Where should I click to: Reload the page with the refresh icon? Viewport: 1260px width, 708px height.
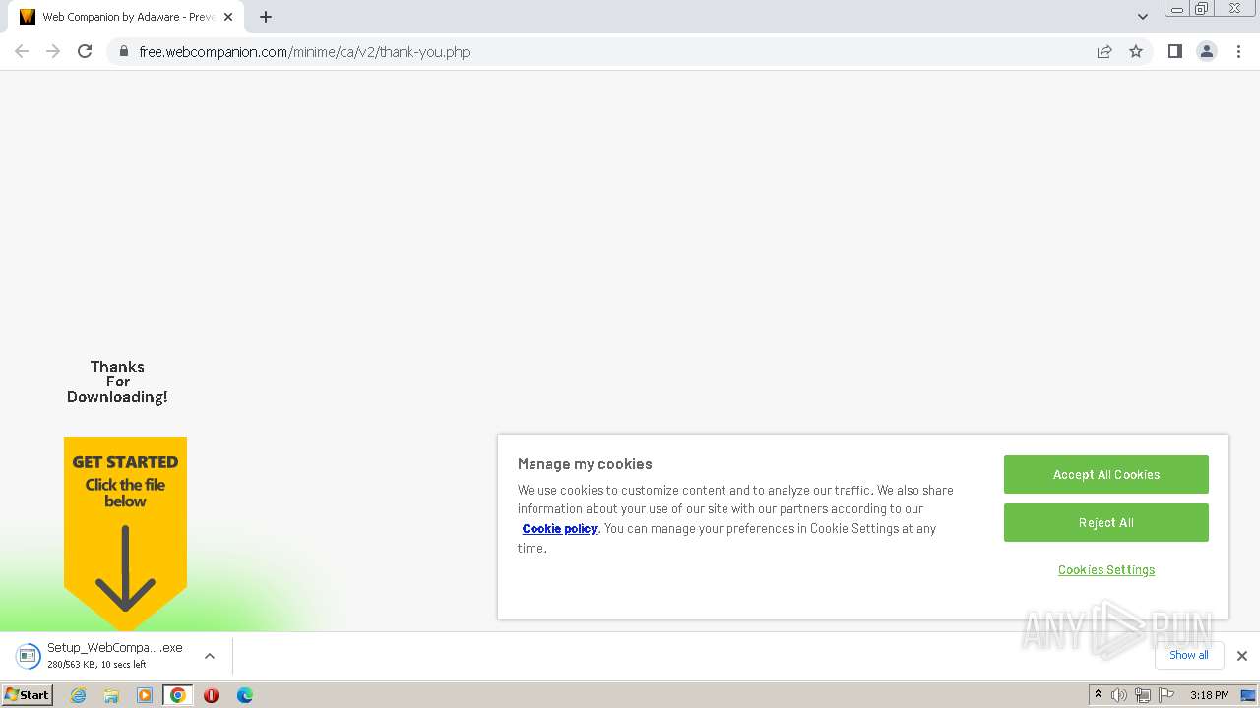[x=85, y=51]
